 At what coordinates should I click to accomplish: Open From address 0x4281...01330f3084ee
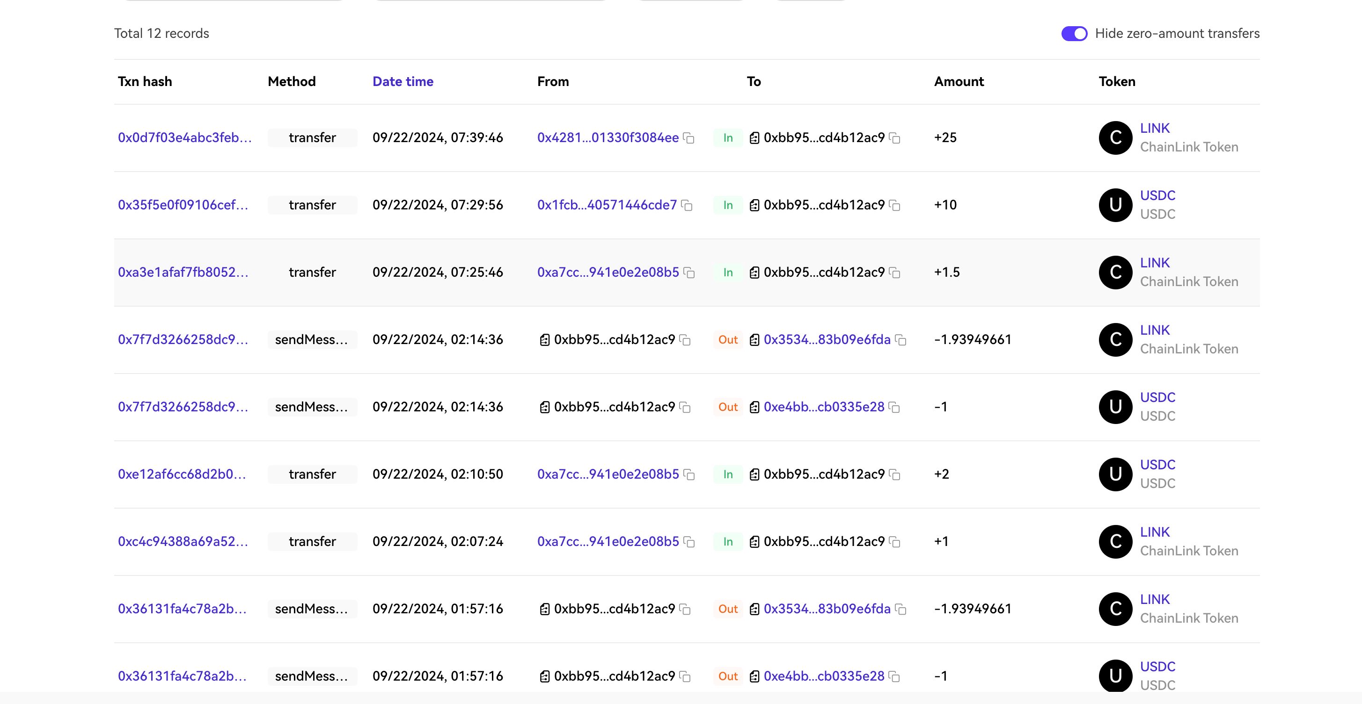coord(608,137)
